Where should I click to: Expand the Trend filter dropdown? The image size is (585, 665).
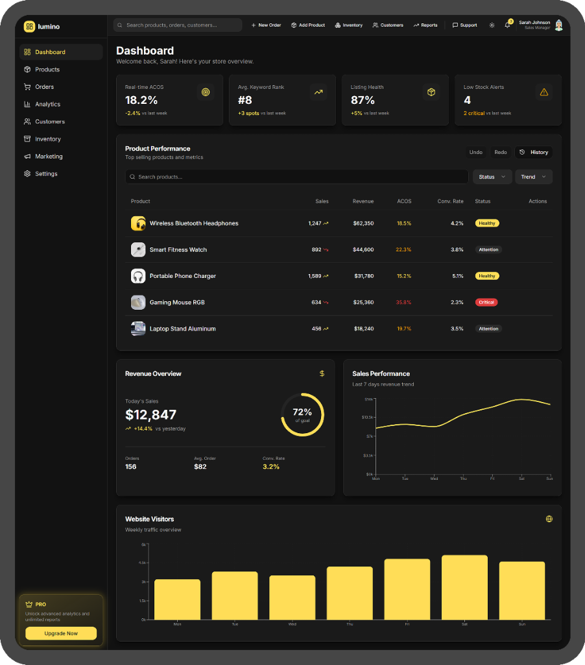tap(533, 176)
